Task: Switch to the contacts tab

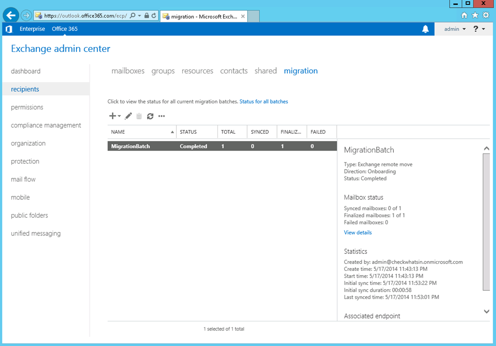Action: click(x=234, y=71)
